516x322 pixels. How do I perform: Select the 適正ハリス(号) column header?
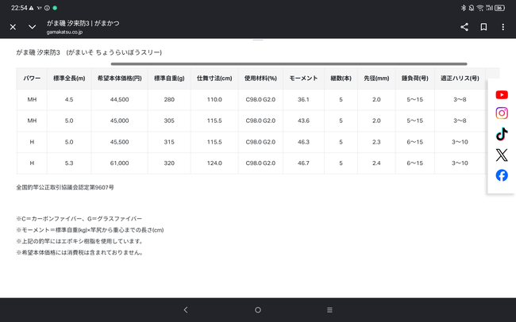[460, 79]
